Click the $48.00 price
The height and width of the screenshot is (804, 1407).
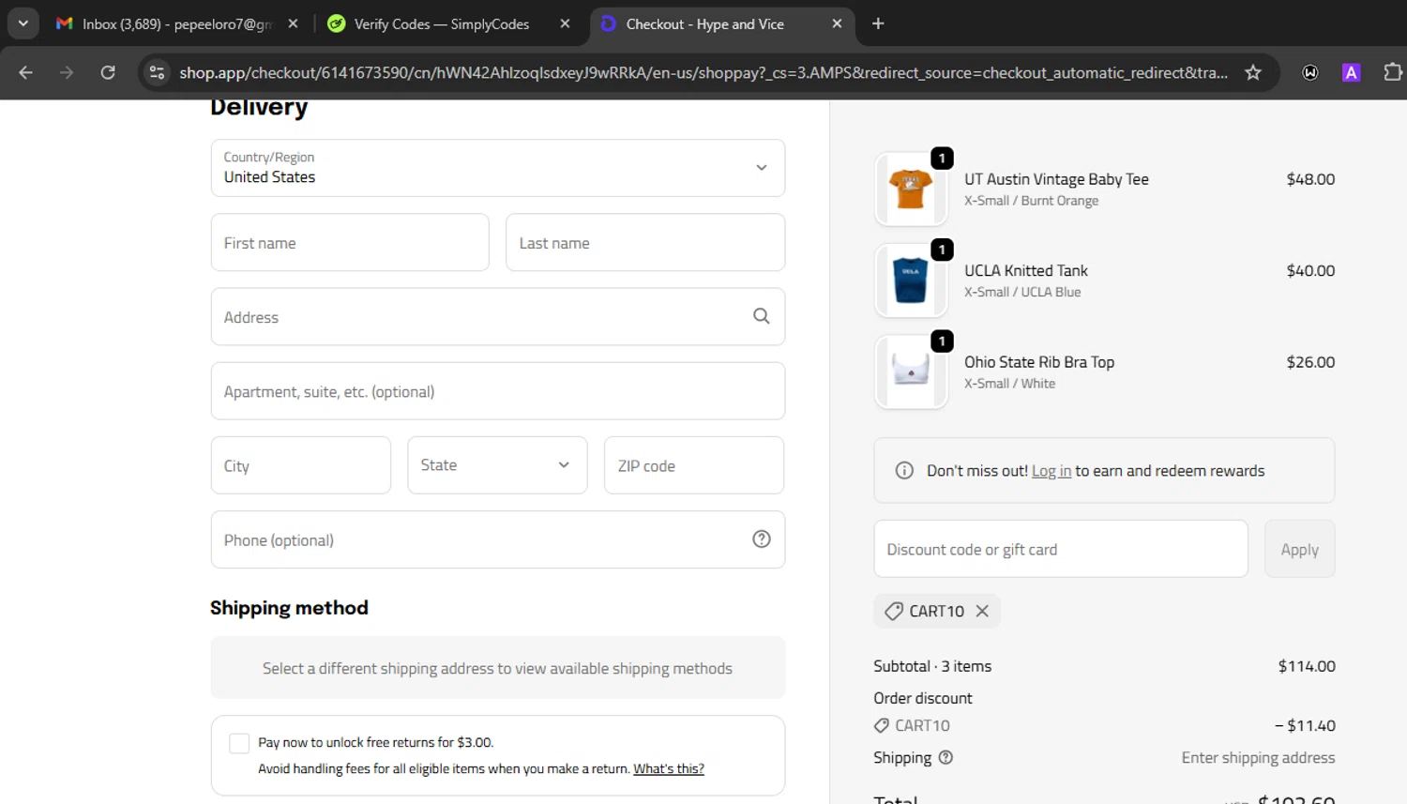(1310, 179)
